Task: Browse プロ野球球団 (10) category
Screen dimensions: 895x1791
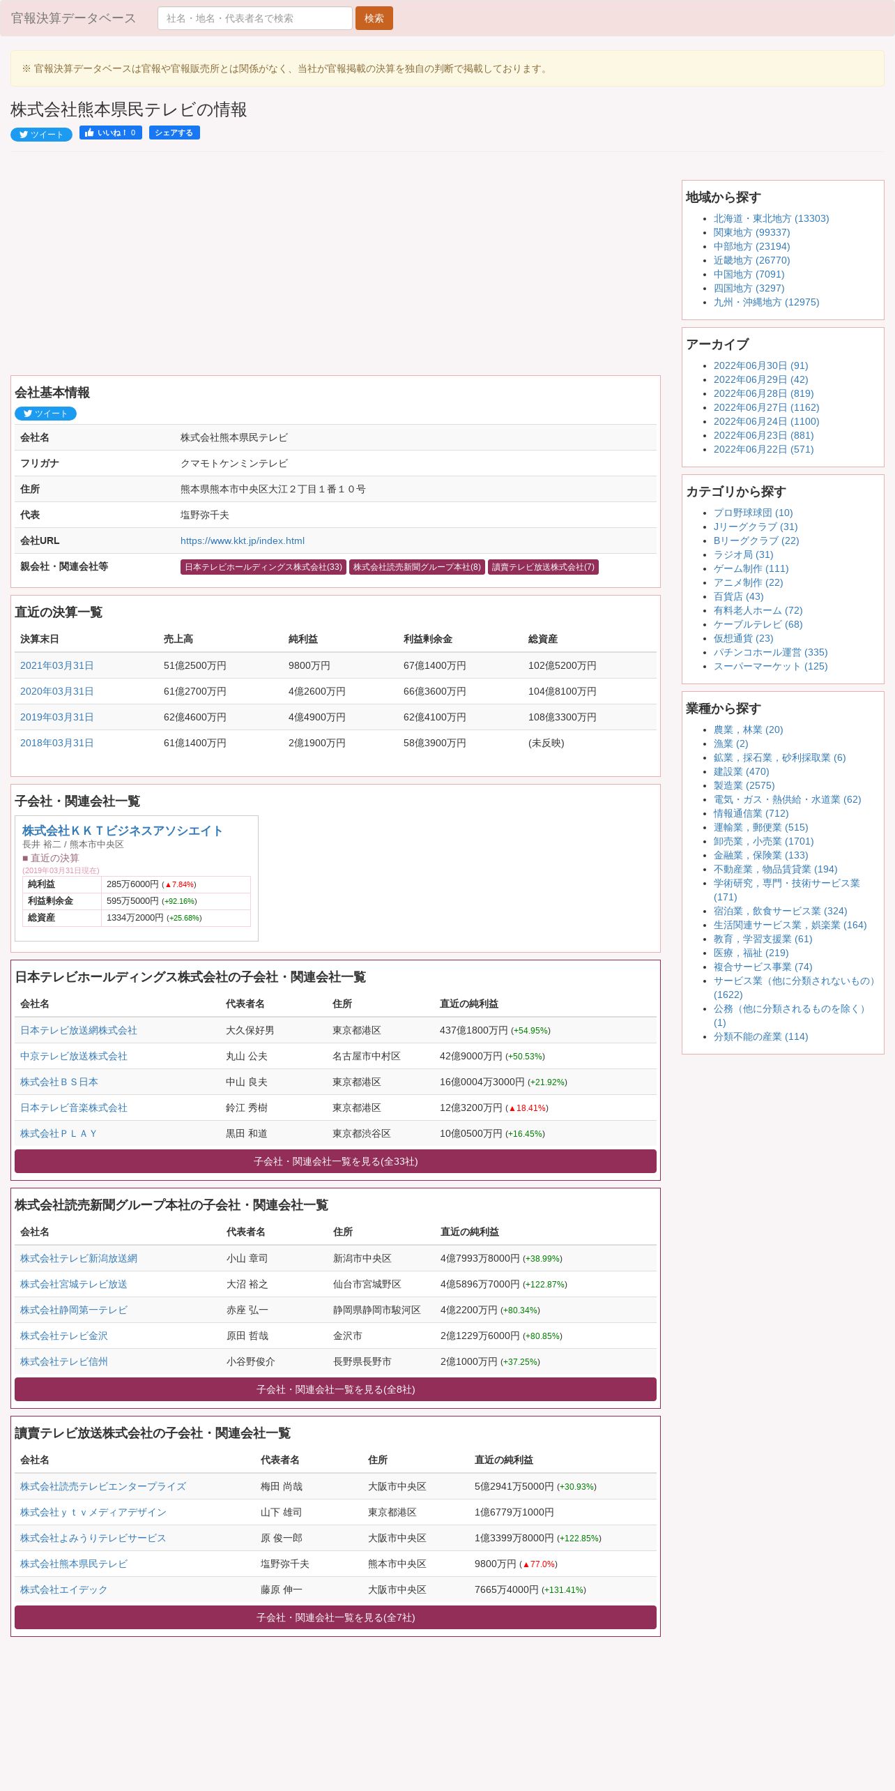Action: [753, 513]
